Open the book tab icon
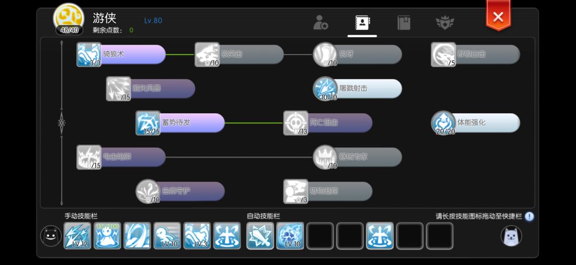Screen dimensions: 576x265 [404, 22]
